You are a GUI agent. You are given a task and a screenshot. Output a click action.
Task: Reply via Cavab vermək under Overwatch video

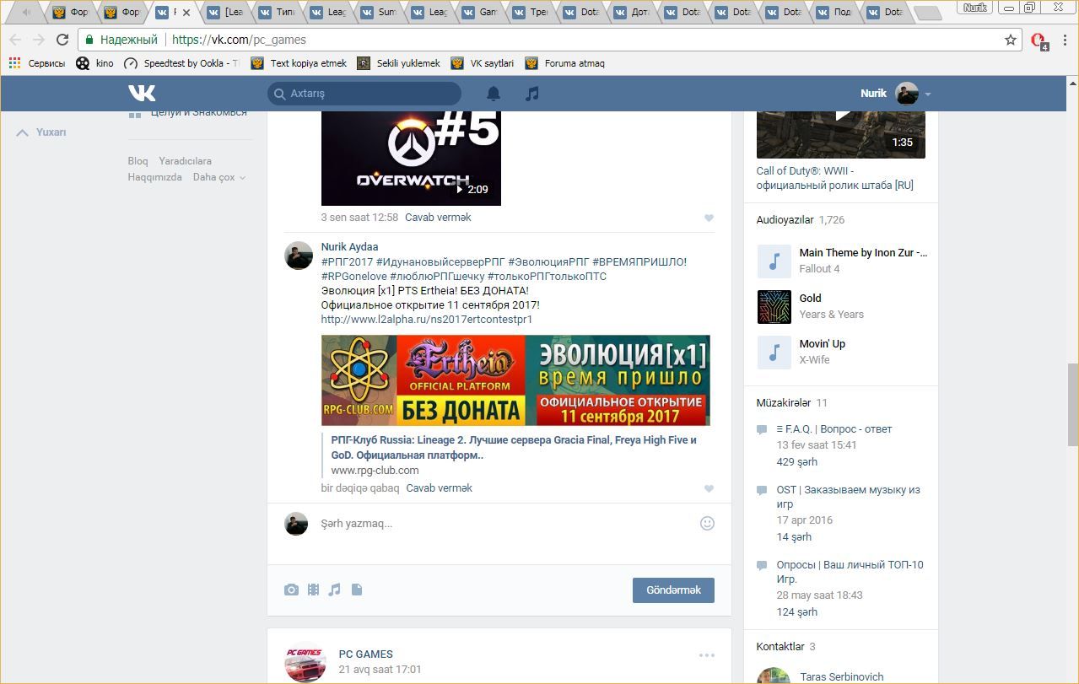(x=438, y=218)
